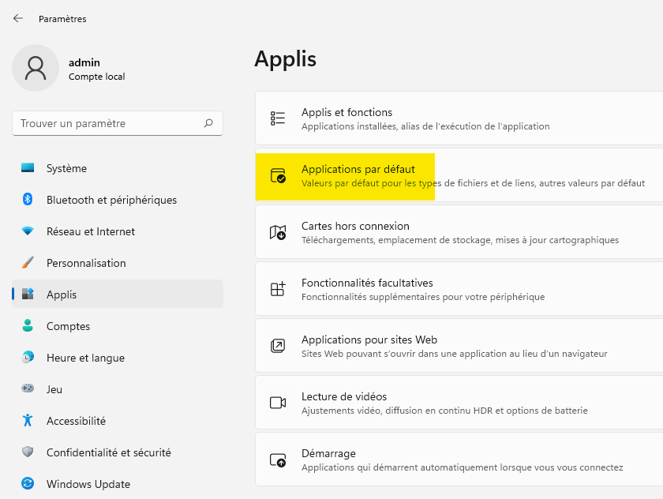Screen dimensions: 663x499
Task: Click the Applis et fonctions list icon
Action: tap(278, 118)
